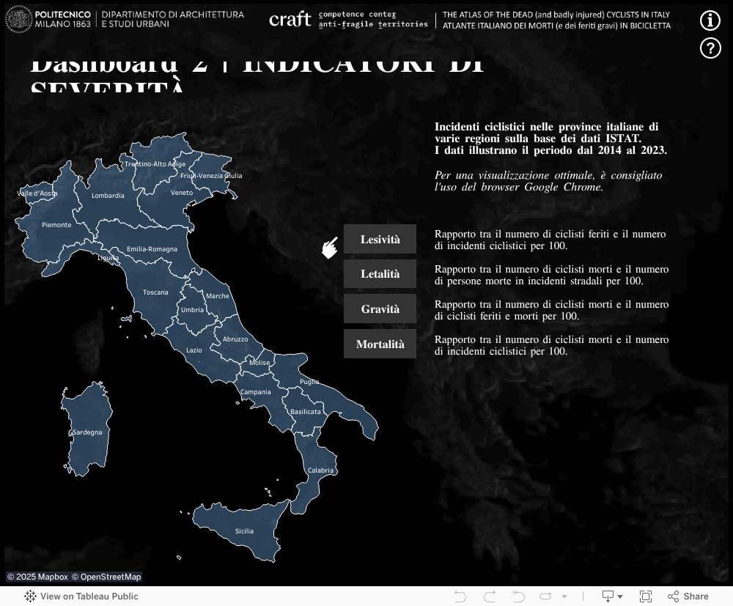Toggle the Letalità indicator
This screenshot has width=733, height=606.
[x=380, y=273]
